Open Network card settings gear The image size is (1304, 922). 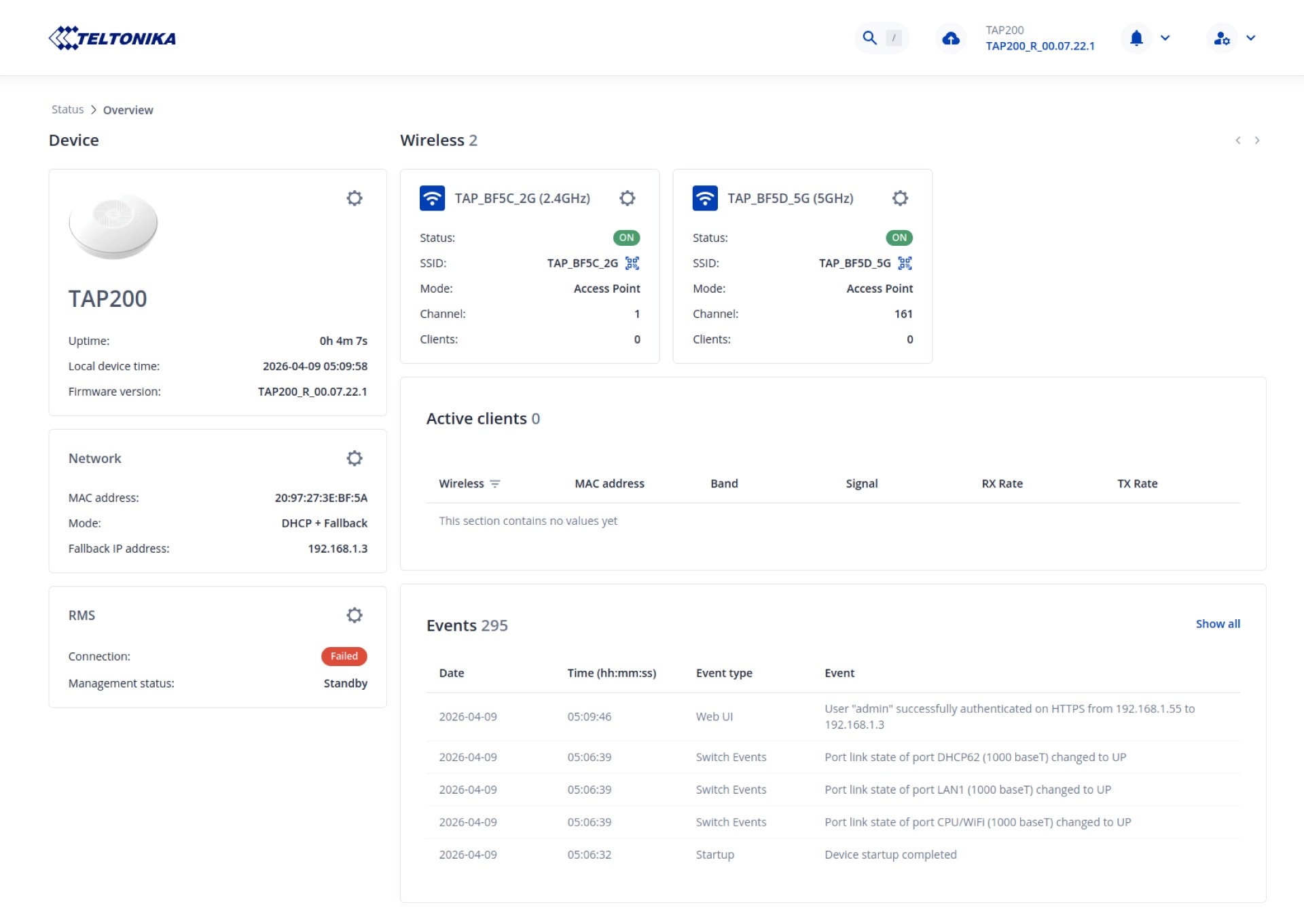[x=355, y=458]
